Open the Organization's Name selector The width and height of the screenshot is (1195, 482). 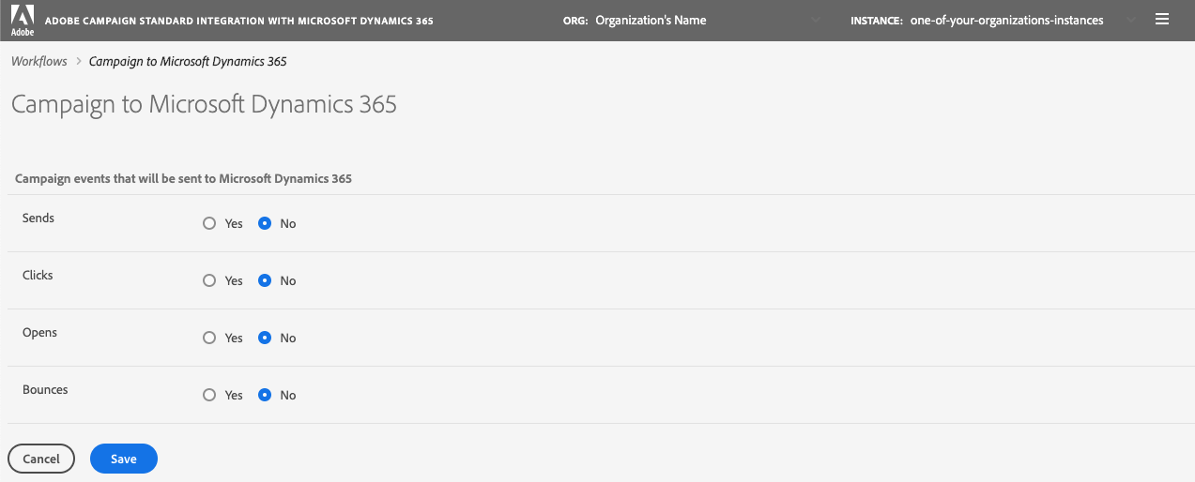(651, 21)
